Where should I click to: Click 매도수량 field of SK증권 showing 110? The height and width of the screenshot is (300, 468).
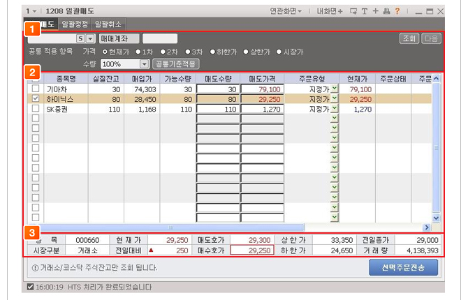point(218,109)
